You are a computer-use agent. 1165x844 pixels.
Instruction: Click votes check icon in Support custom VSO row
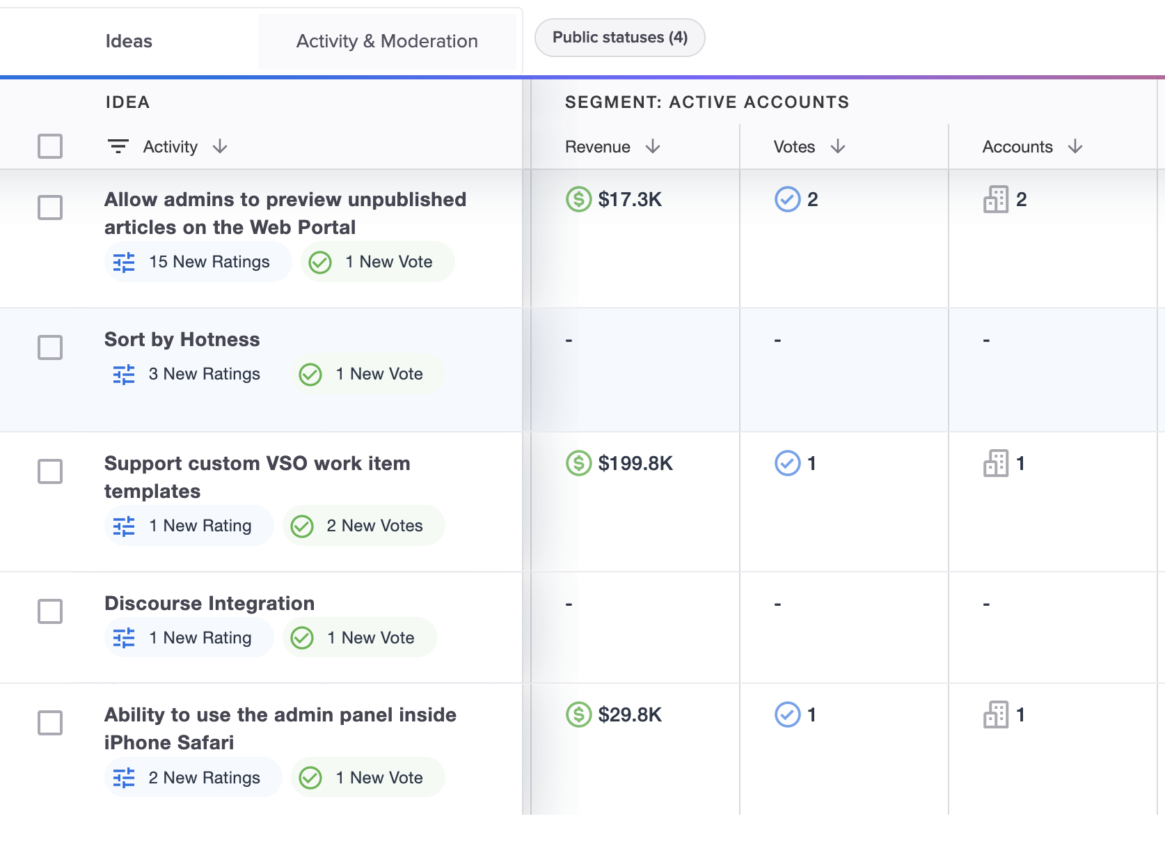pyautogui.click(x=787, y=463)
